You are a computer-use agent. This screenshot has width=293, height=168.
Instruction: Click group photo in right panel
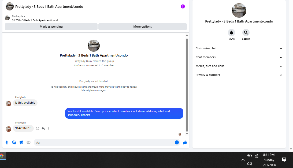pos(239,10)
